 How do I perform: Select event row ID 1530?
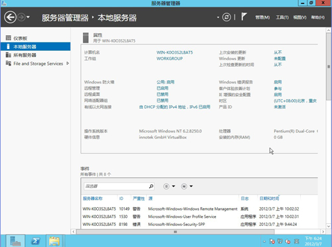coord(191,217)
